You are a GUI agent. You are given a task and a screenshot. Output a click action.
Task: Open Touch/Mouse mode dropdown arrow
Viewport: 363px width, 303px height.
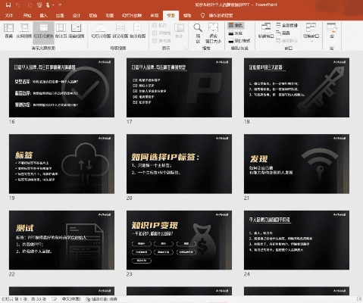click(53, 5)
